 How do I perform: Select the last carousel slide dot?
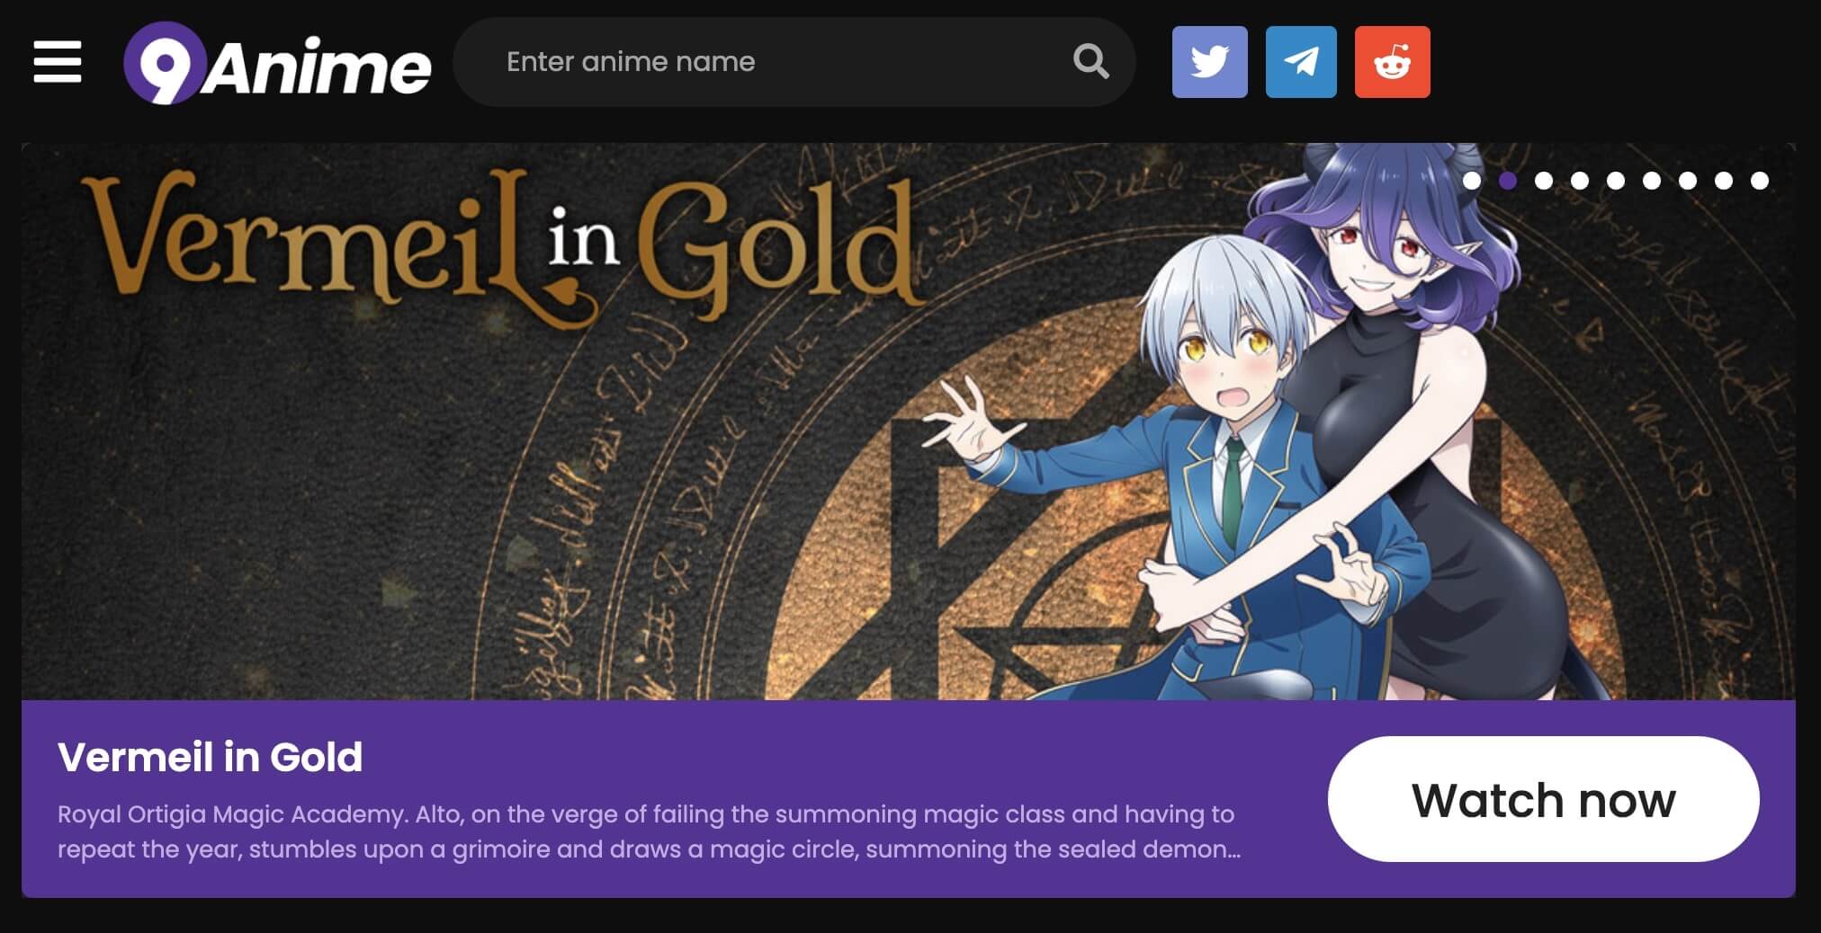(x=1760, y=181)
